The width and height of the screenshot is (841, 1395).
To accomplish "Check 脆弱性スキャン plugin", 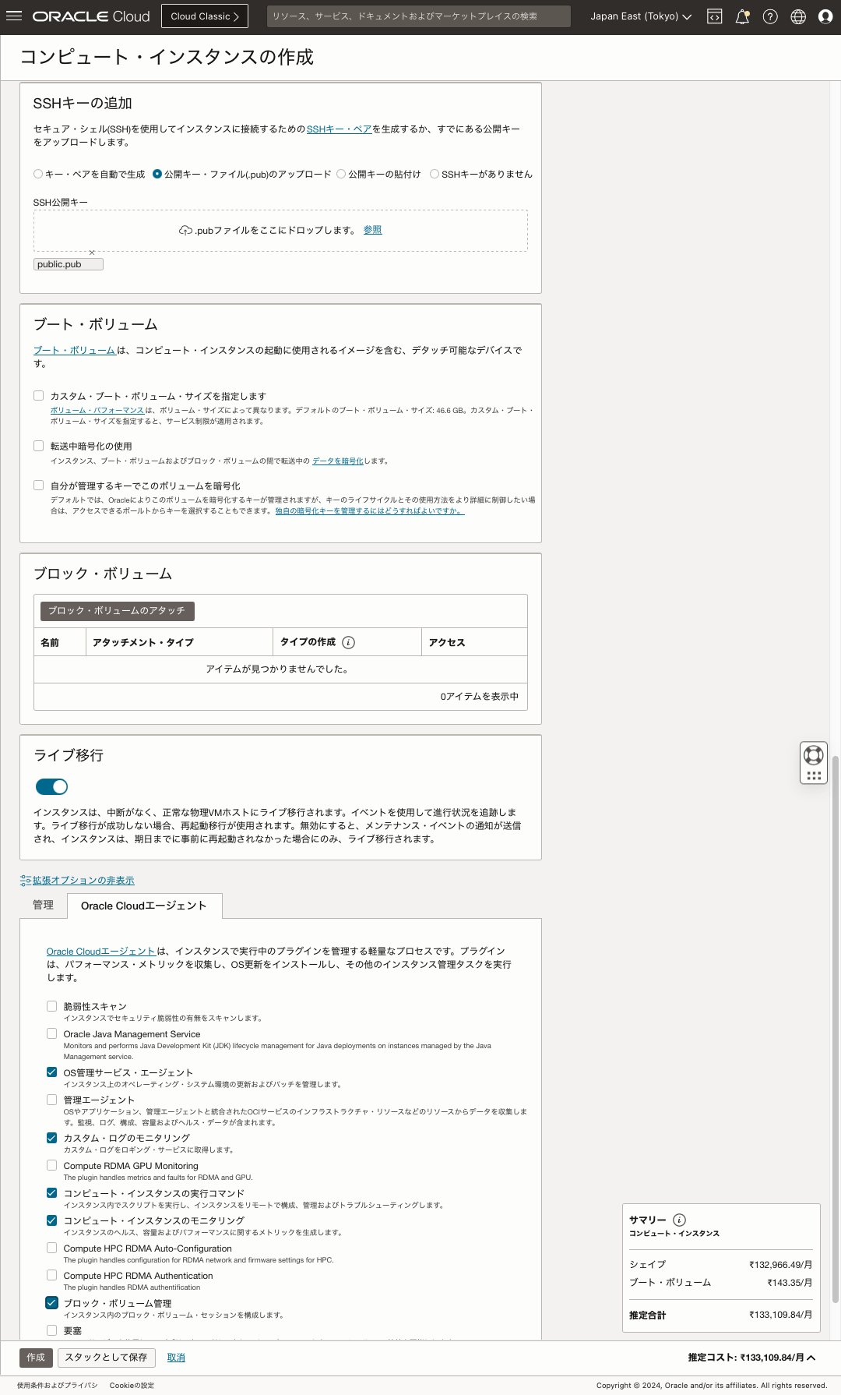I will point(52,1006).
